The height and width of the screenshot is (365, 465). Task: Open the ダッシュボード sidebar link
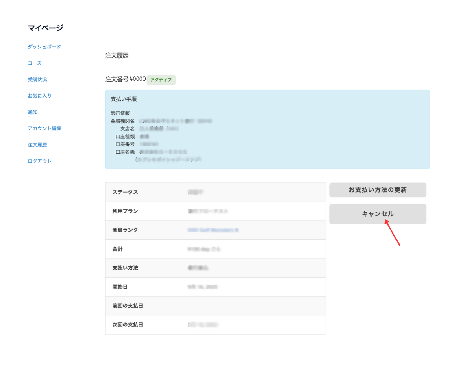click(x=44, y=47)
